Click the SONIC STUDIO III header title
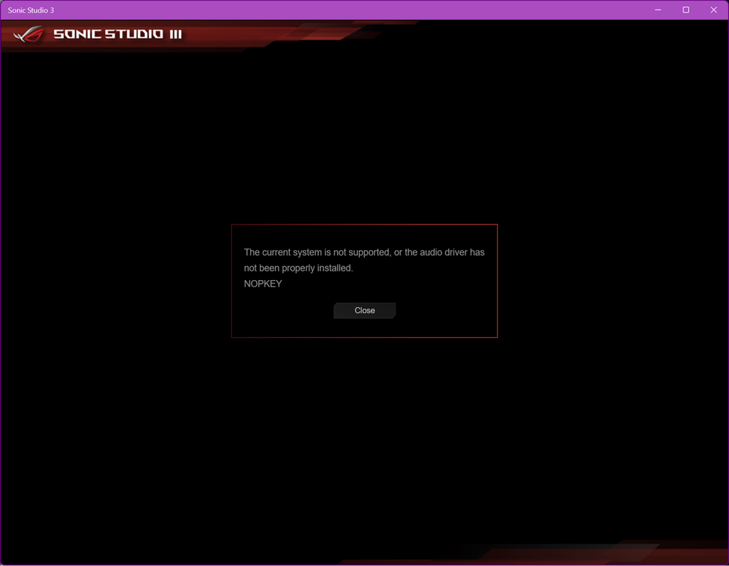The width and height of the screenshot is (729, 566). 117,34
